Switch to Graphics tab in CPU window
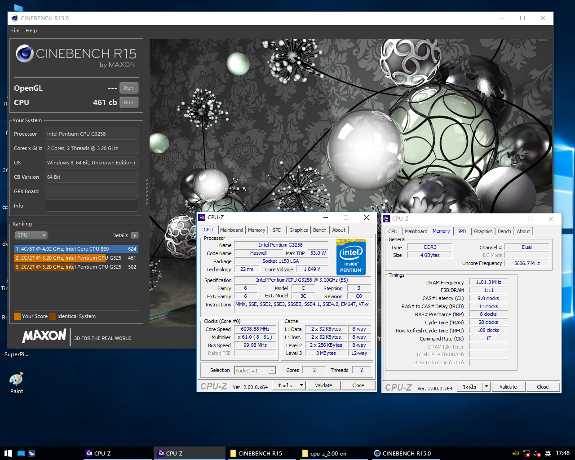 (299, 230)
